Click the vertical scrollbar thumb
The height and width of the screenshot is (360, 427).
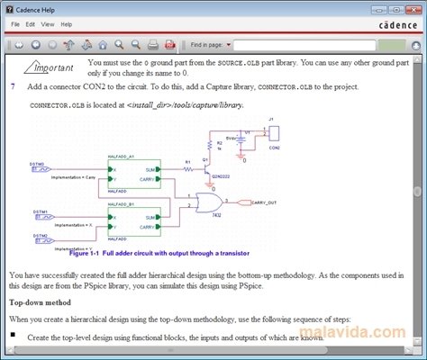click(417, 192)
